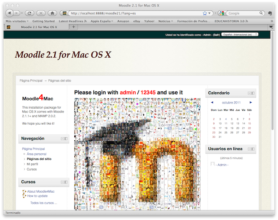Go to previous month in calendar

point(212,103)
